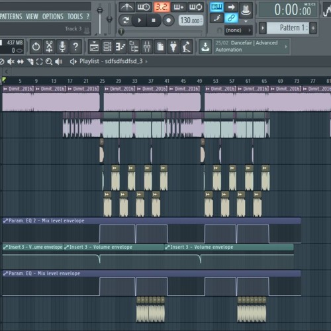Image resolution: width=331 pixels, height=331 pixels.
Task: Open the Piano roll view icon
Action: pos(120,46)
